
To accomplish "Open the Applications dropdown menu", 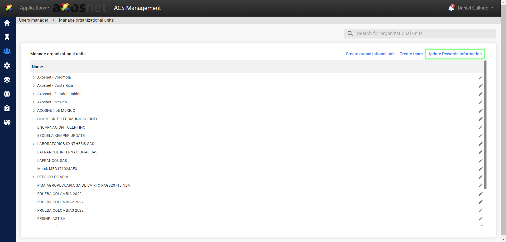I will [x=35, y=8].
